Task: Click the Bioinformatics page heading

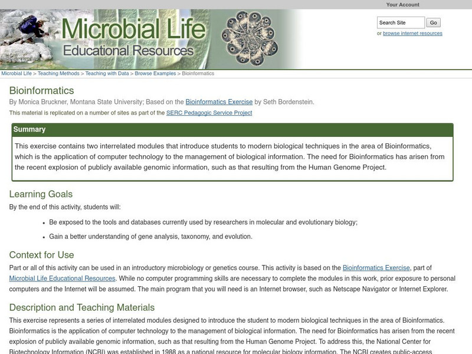Action: pyautogui.click(x=41, y=91)
